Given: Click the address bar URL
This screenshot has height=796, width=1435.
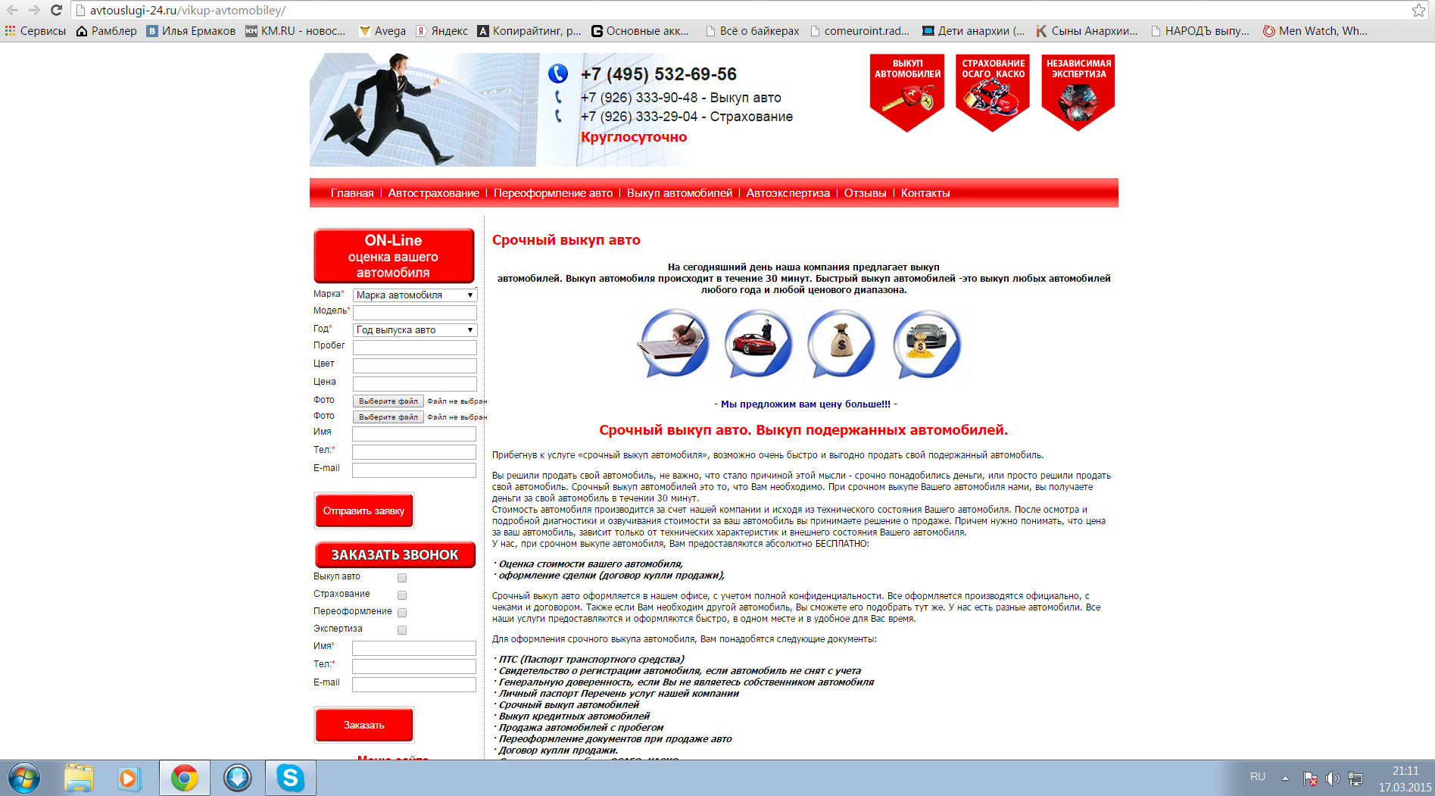Looking at the screenshot, I should click(187, 11).
